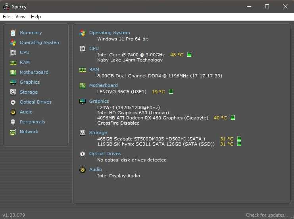
Task: Open the Audio sidebar section
Action: [26, 112]
